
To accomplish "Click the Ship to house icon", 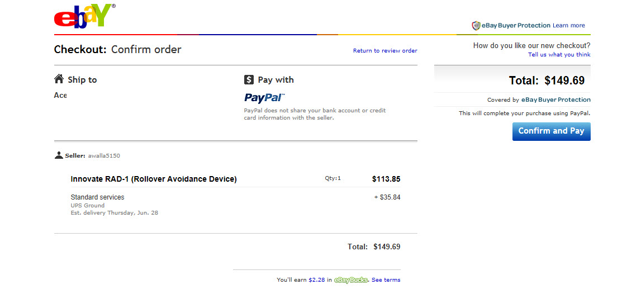I will [59, 79].
